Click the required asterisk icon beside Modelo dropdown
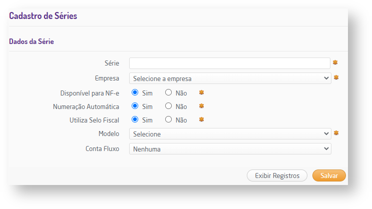Screen dimensions: 372x209 click(x=336, y=133)
